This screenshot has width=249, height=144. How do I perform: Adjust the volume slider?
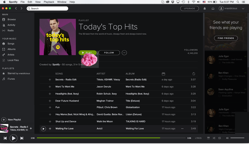(x=237, y=138)
